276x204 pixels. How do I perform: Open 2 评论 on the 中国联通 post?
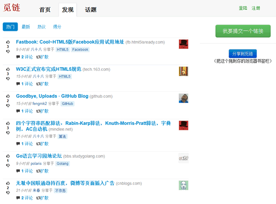(27, 198)
